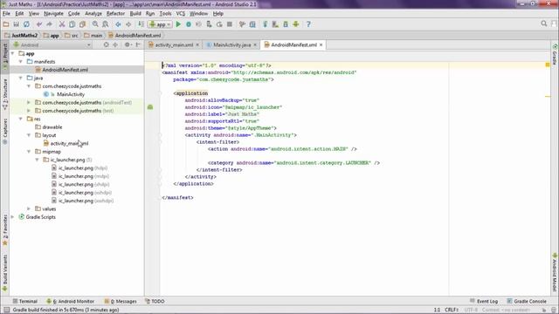Viewport: 559px width, 314px height.
Task: Click the Hide Project panel icon
Action: [x=138, y=44]
